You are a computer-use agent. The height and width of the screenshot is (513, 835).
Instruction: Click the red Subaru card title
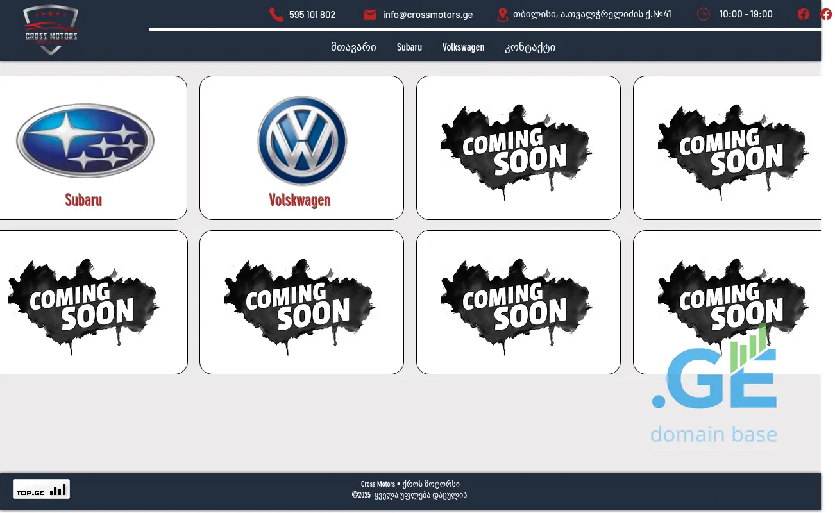click(83, 200)
